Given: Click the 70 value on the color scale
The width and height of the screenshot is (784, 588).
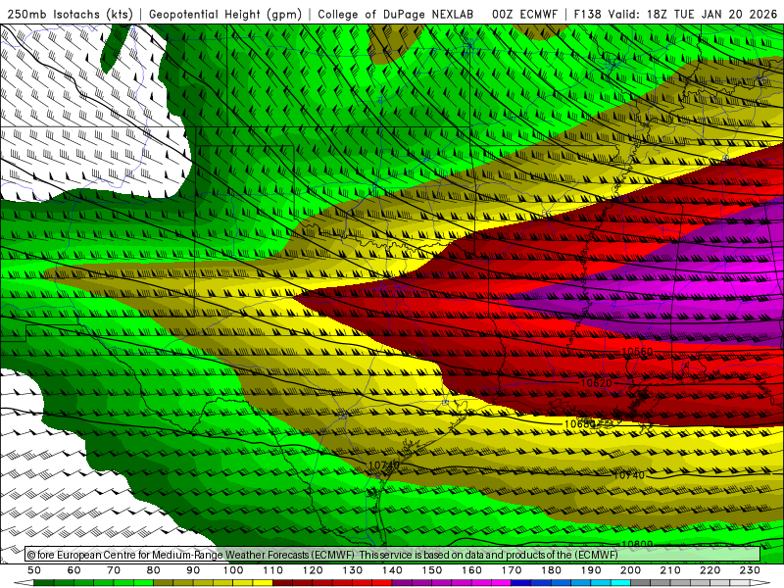Looking at the screenshot, I should pyautogui.click(x=114, y=570).
